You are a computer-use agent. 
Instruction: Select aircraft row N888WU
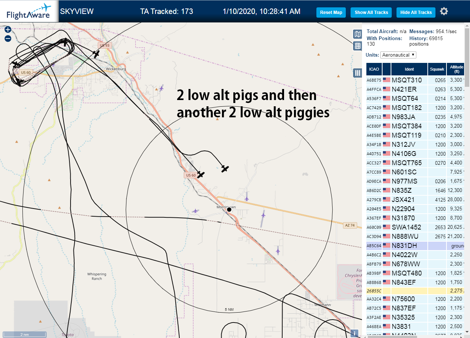tap(415, 236)
